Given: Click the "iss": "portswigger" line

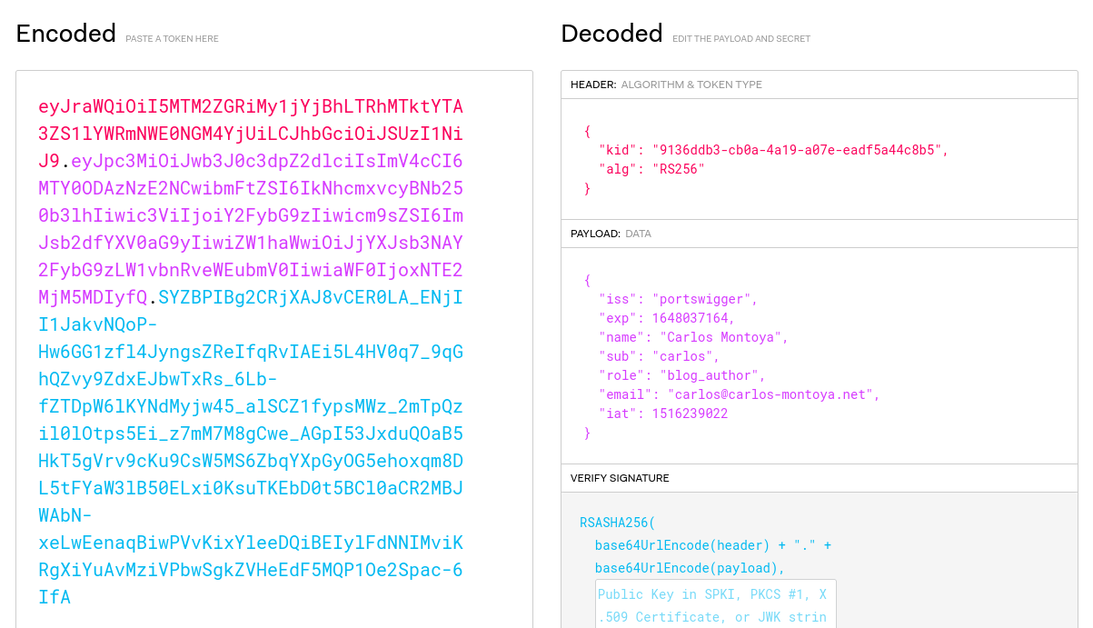Looking at the screenshot, I should tap(678, 299).
